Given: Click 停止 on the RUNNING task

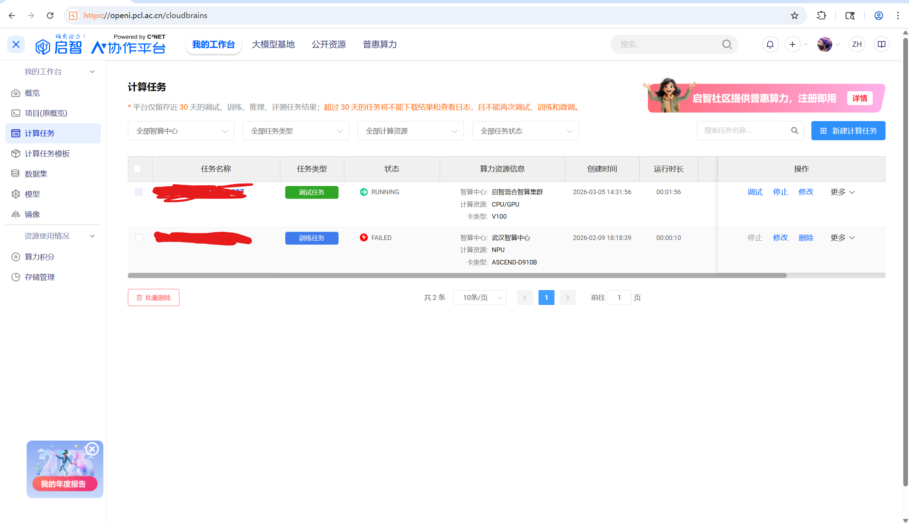Looking at the screenshot, I should [x=780, y=192].
